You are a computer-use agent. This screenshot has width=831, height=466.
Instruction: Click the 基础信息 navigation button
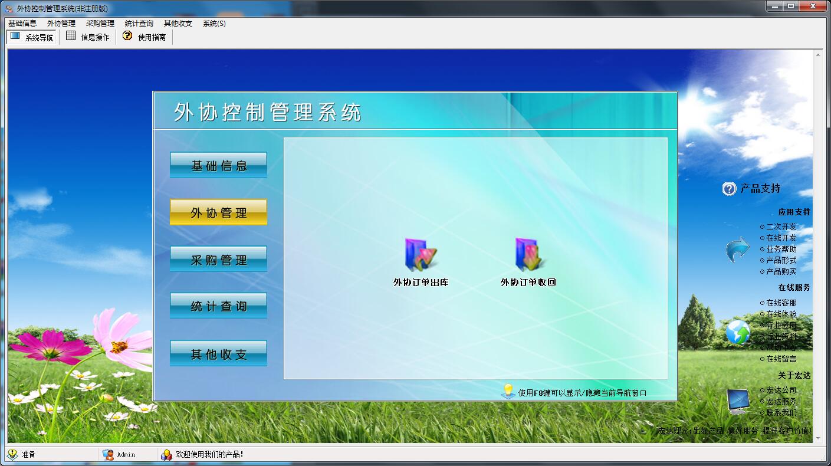click(219, 165)
